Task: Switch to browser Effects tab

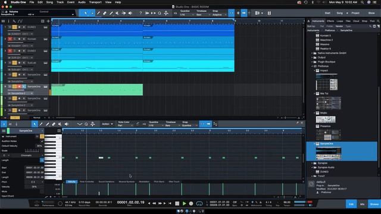Action: 330,21
